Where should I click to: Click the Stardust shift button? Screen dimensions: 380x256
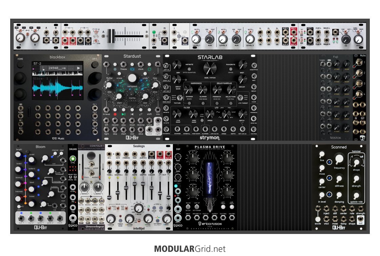149,110
